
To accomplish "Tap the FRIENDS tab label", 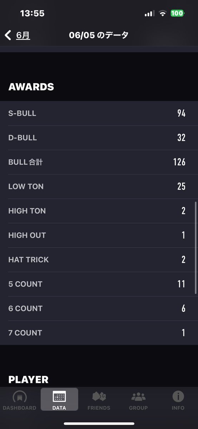I will [99, 408].
